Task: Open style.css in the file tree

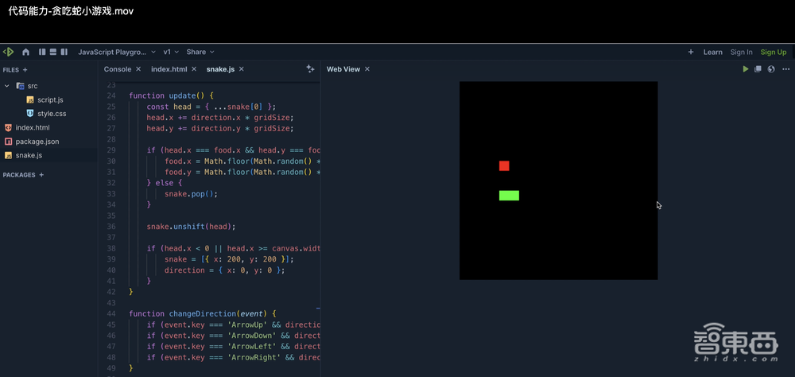Action: click(52, 114)
